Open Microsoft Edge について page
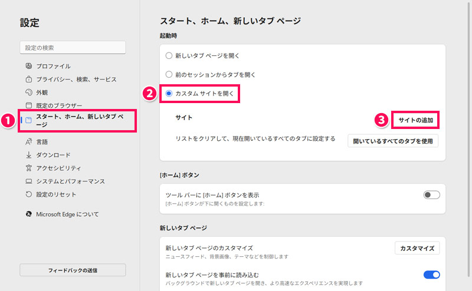 (x=67, y=214)
